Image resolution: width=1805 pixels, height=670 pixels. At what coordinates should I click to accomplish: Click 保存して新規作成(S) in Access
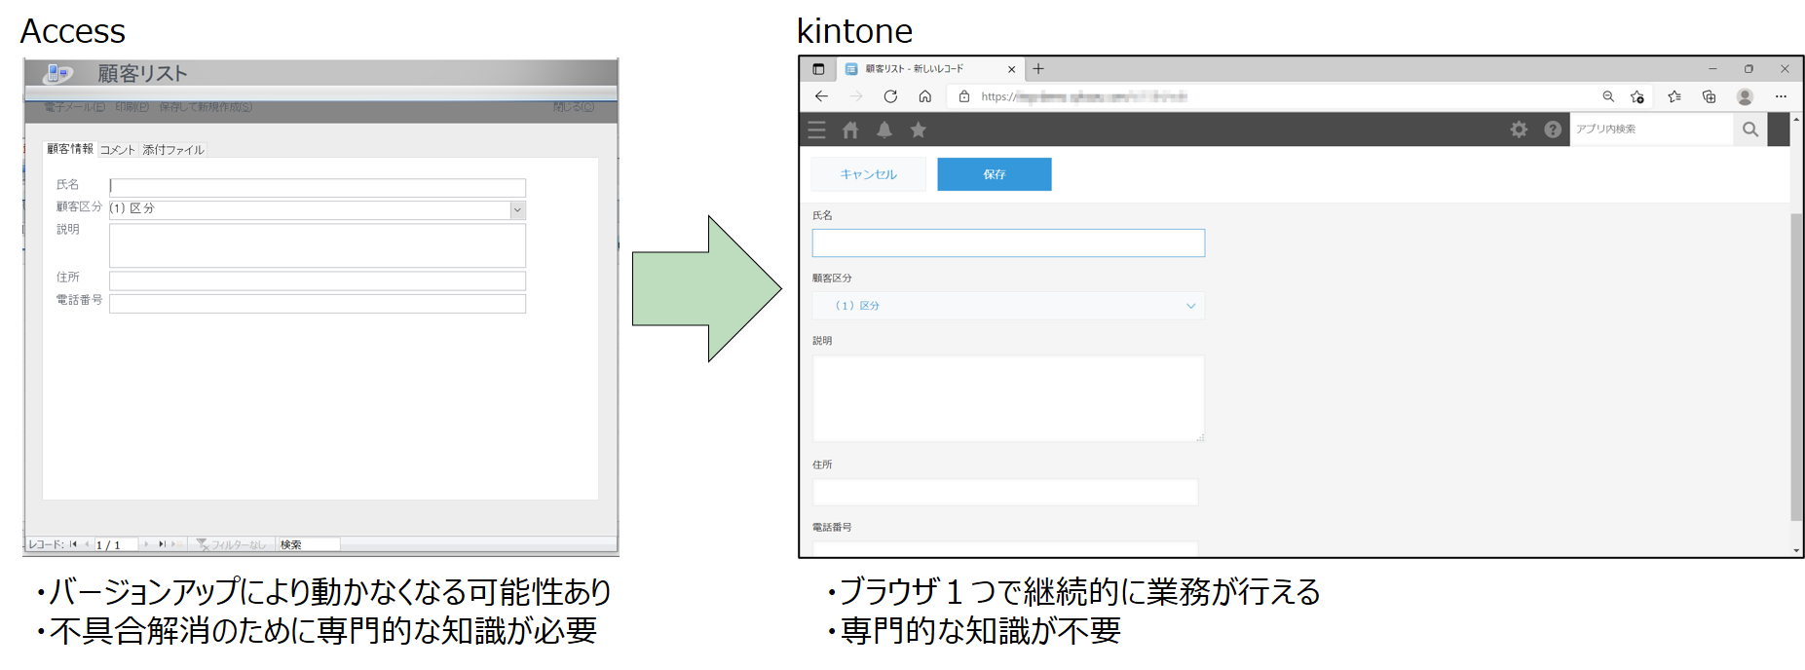click(207, 107)
